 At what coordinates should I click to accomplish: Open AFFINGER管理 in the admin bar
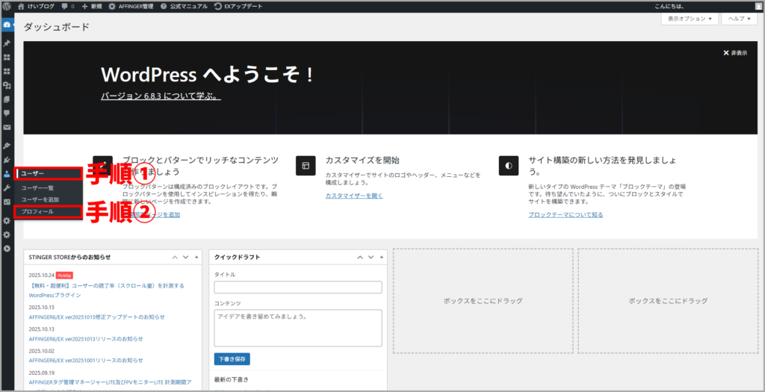[133, 6]
